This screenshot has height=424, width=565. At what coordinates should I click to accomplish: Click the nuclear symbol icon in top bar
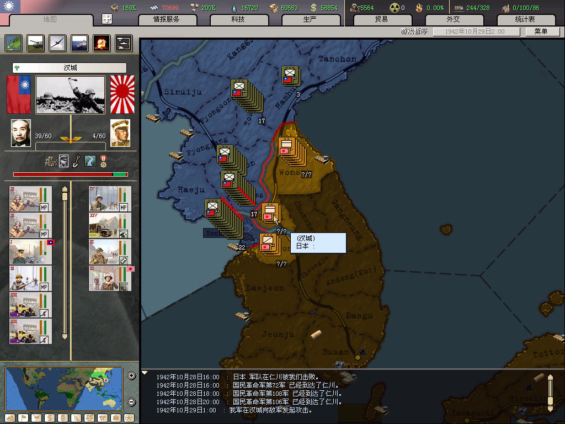point(395,8)
